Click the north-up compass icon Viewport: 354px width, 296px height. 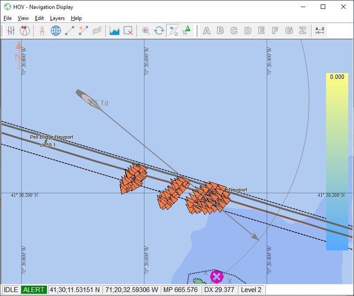tap(25, 31)
